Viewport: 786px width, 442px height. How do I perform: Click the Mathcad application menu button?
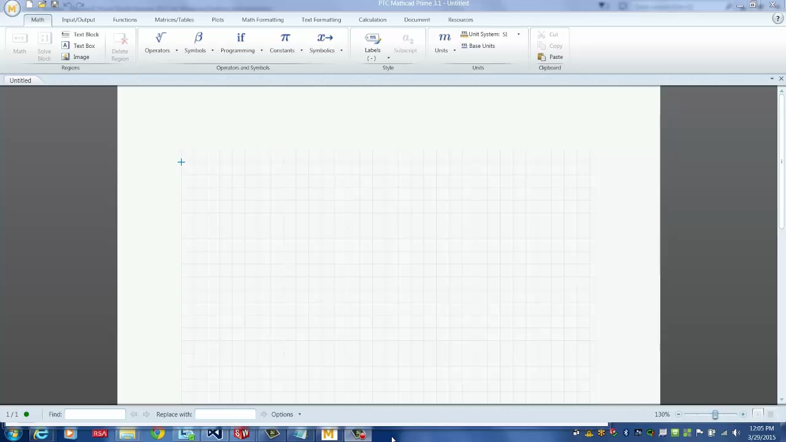pos(12,7)
